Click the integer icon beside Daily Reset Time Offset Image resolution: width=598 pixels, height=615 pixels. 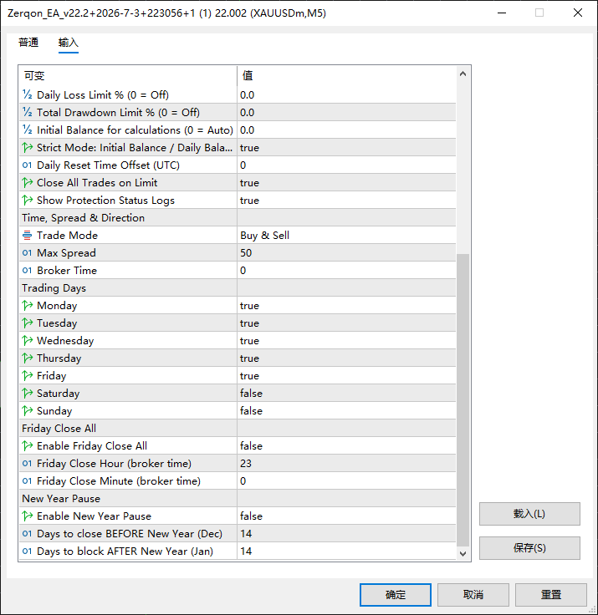point(27,165)
